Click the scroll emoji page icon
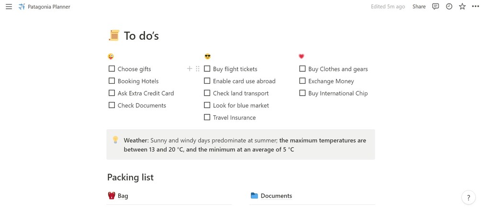 point(114,35)
